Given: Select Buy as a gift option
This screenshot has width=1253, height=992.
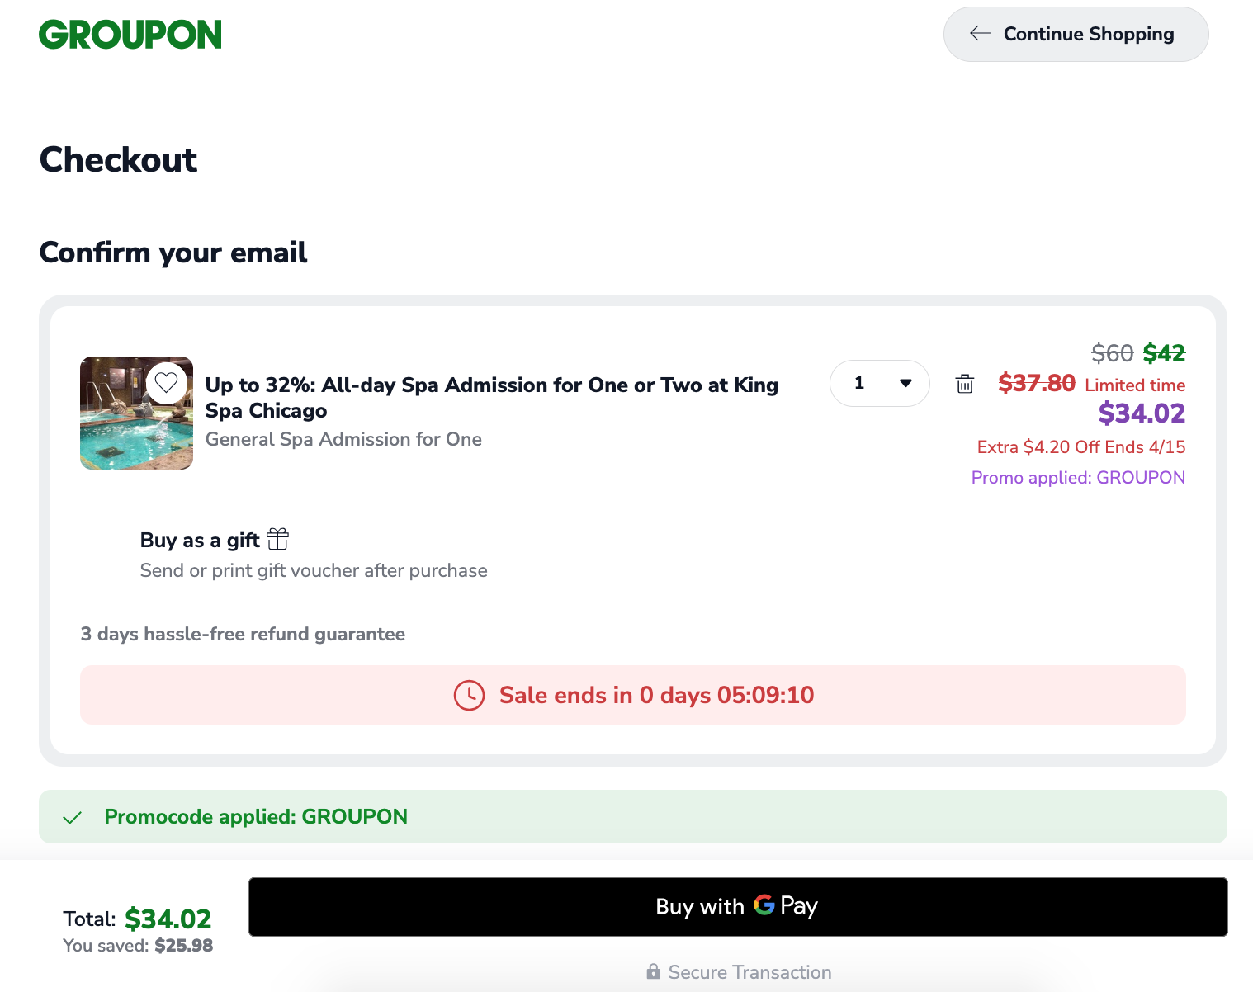Looking at the screenshot, I should (215, 540).
